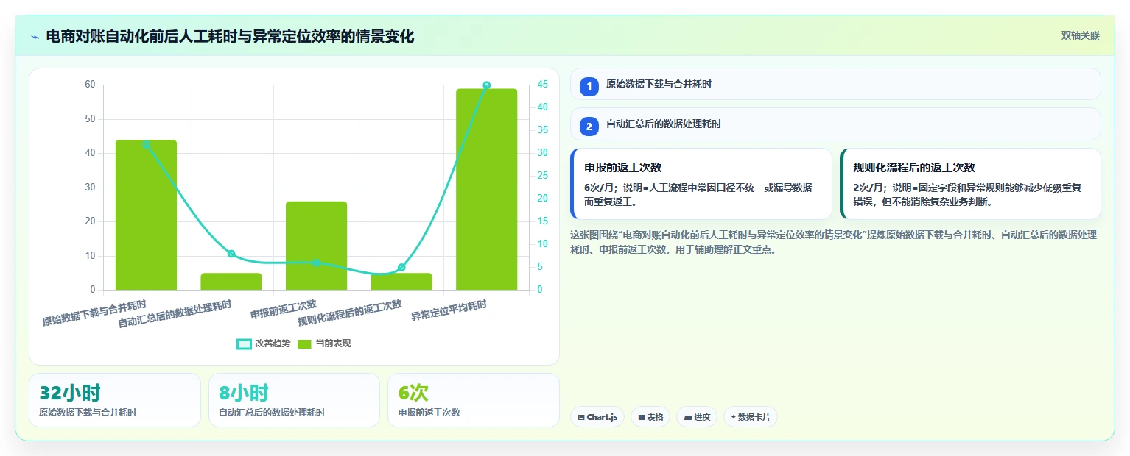This screenshot has width=1130, height=456.
Task: Click the 双轴关联 label in the header
Action: coord(1080,36)
